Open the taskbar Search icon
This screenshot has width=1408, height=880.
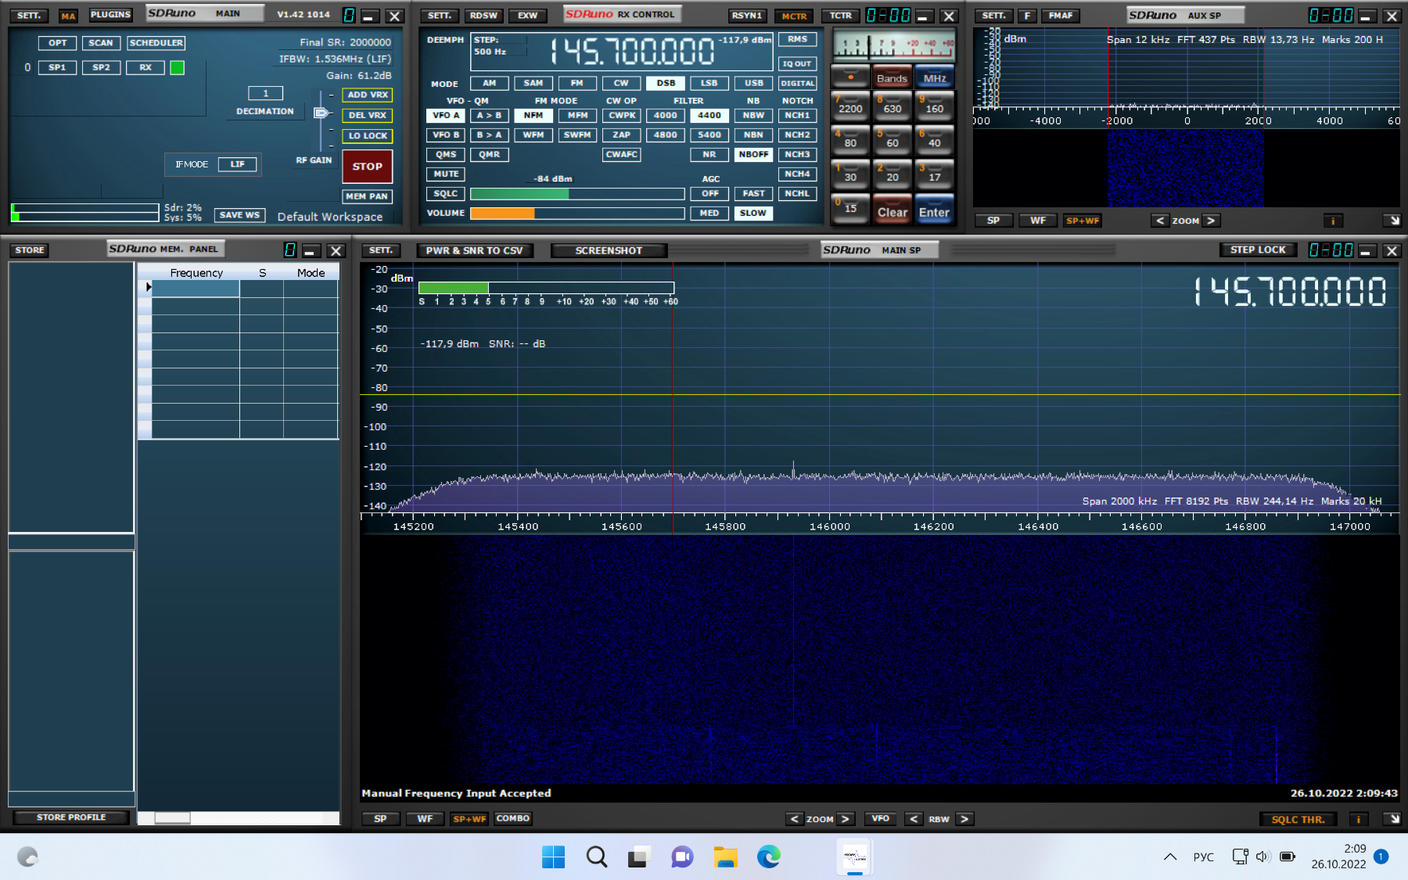click(x=597, y=857)
